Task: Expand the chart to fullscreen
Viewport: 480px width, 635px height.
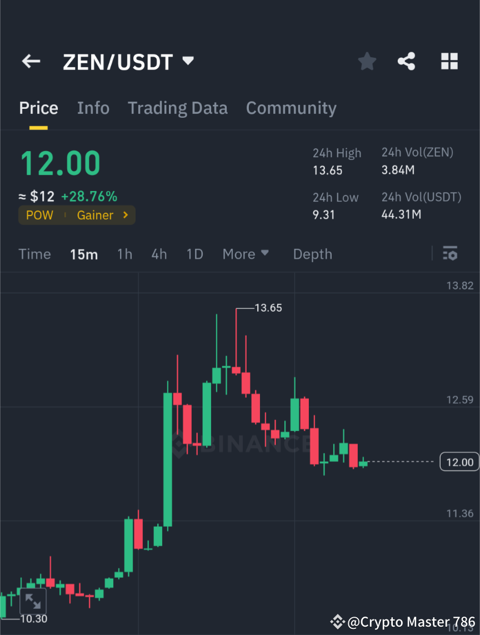Action: click(32, 601)
